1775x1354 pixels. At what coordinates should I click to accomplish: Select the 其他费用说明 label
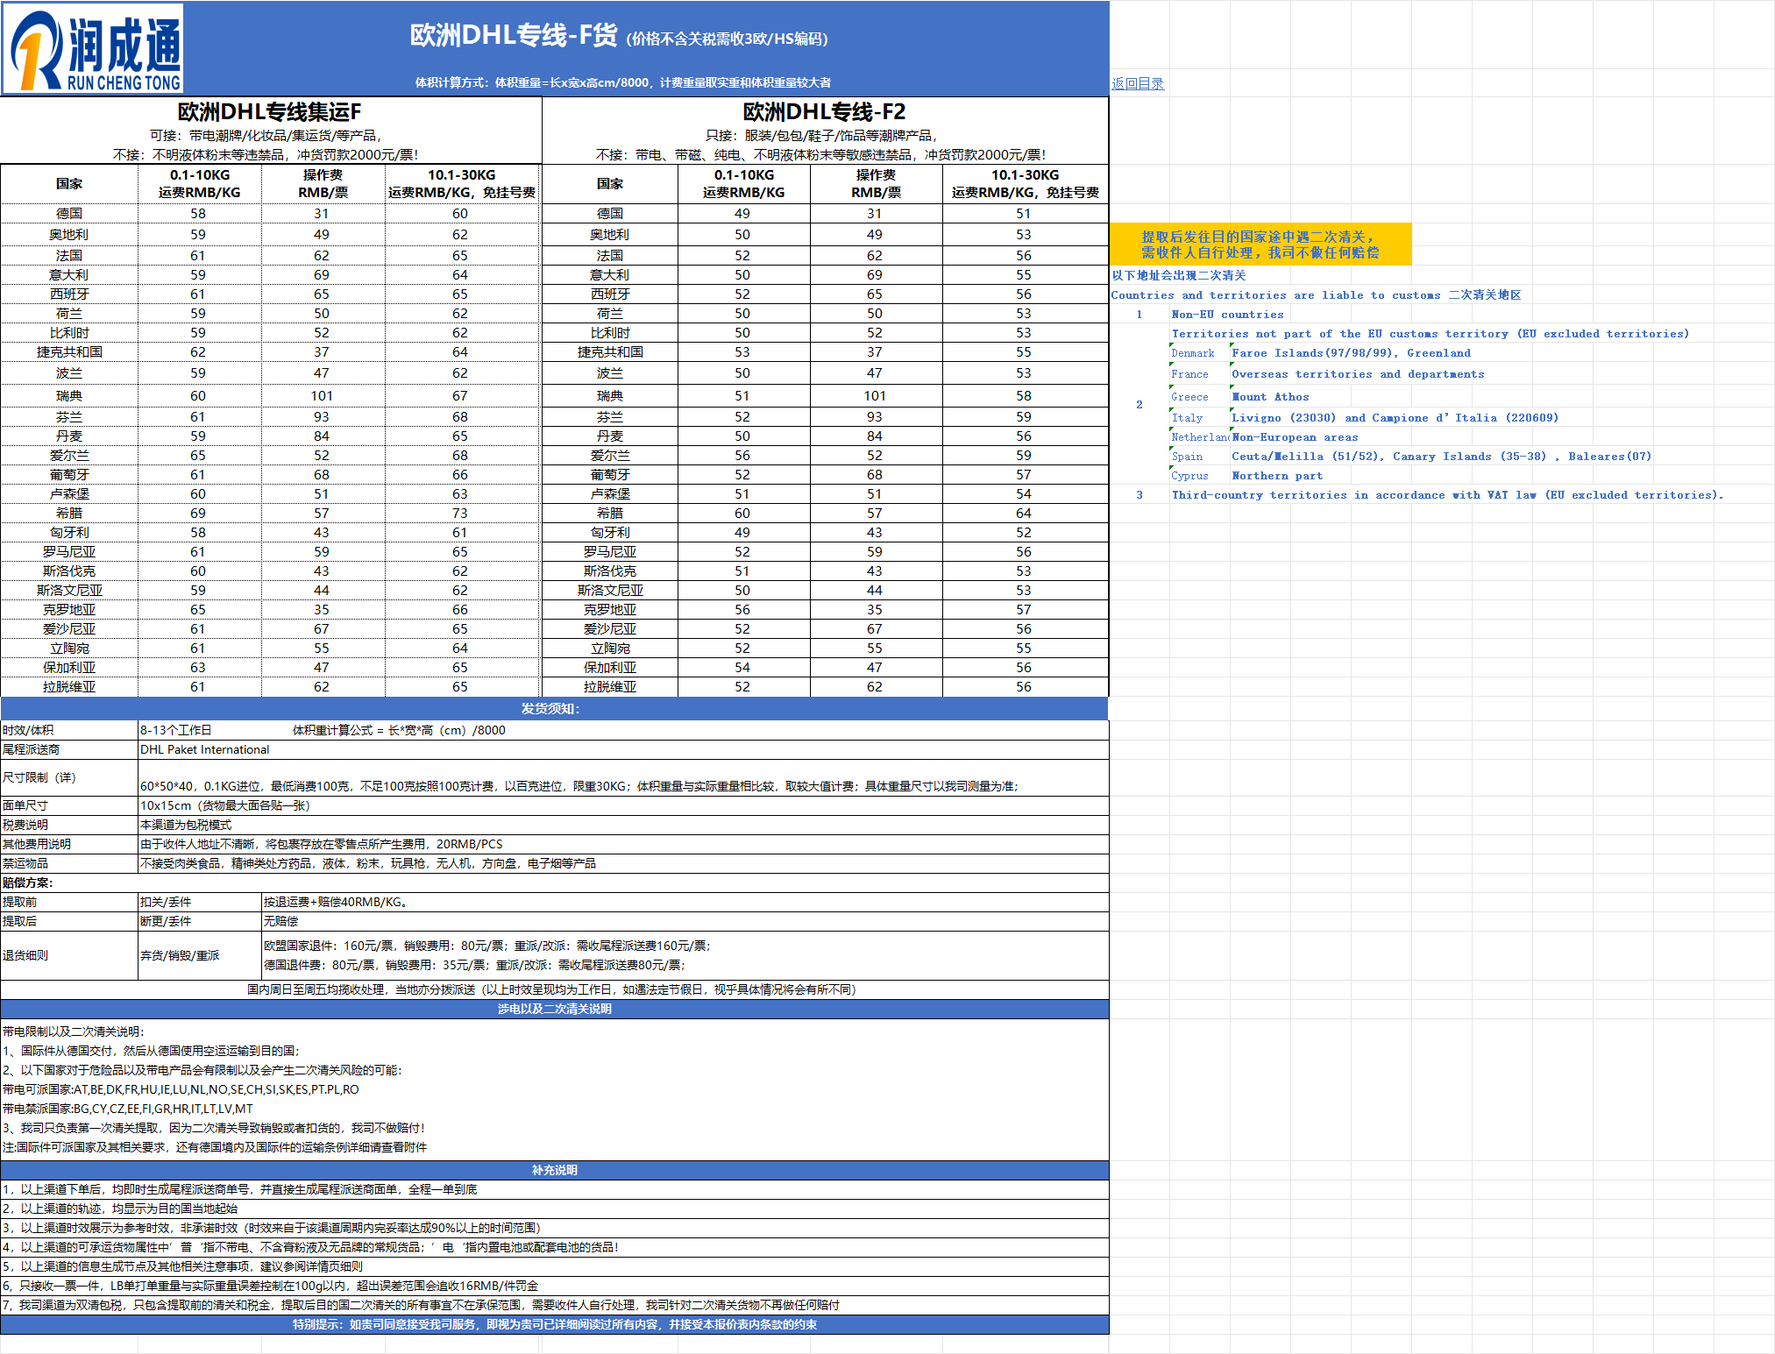[x=37, y=844]
